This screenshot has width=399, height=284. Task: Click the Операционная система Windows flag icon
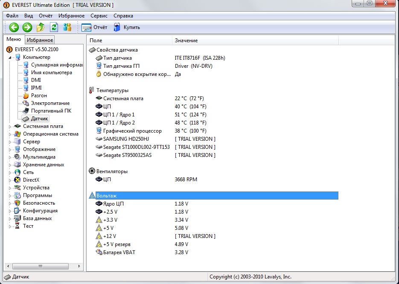[x=17, y=134]
